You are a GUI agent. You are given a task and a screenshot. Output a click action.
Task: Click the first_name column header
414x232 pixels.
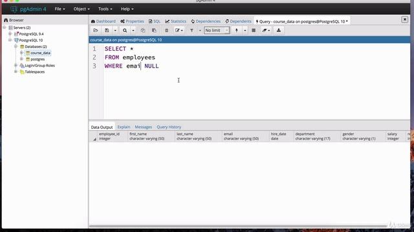pyautogui.click(x=151, y=136)
